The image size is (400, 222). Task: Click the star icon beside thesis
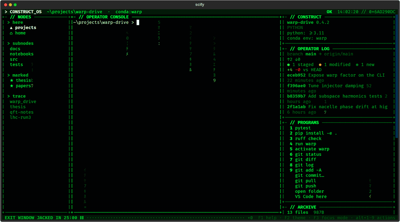[12, 80]
